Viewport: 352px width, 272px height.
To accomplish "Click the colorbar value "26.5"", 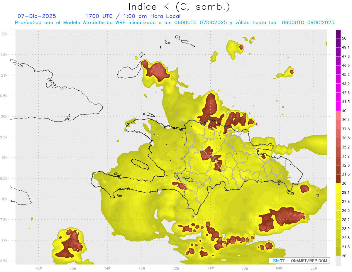I will tap(346, 211).
